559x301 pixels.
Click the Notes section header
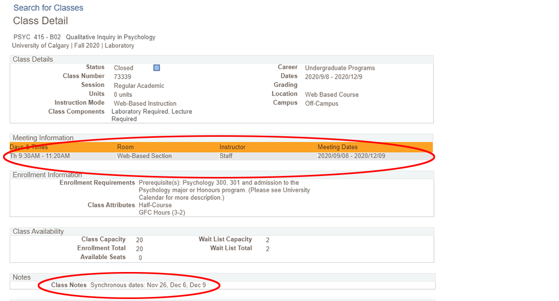[x=21, y=277]
